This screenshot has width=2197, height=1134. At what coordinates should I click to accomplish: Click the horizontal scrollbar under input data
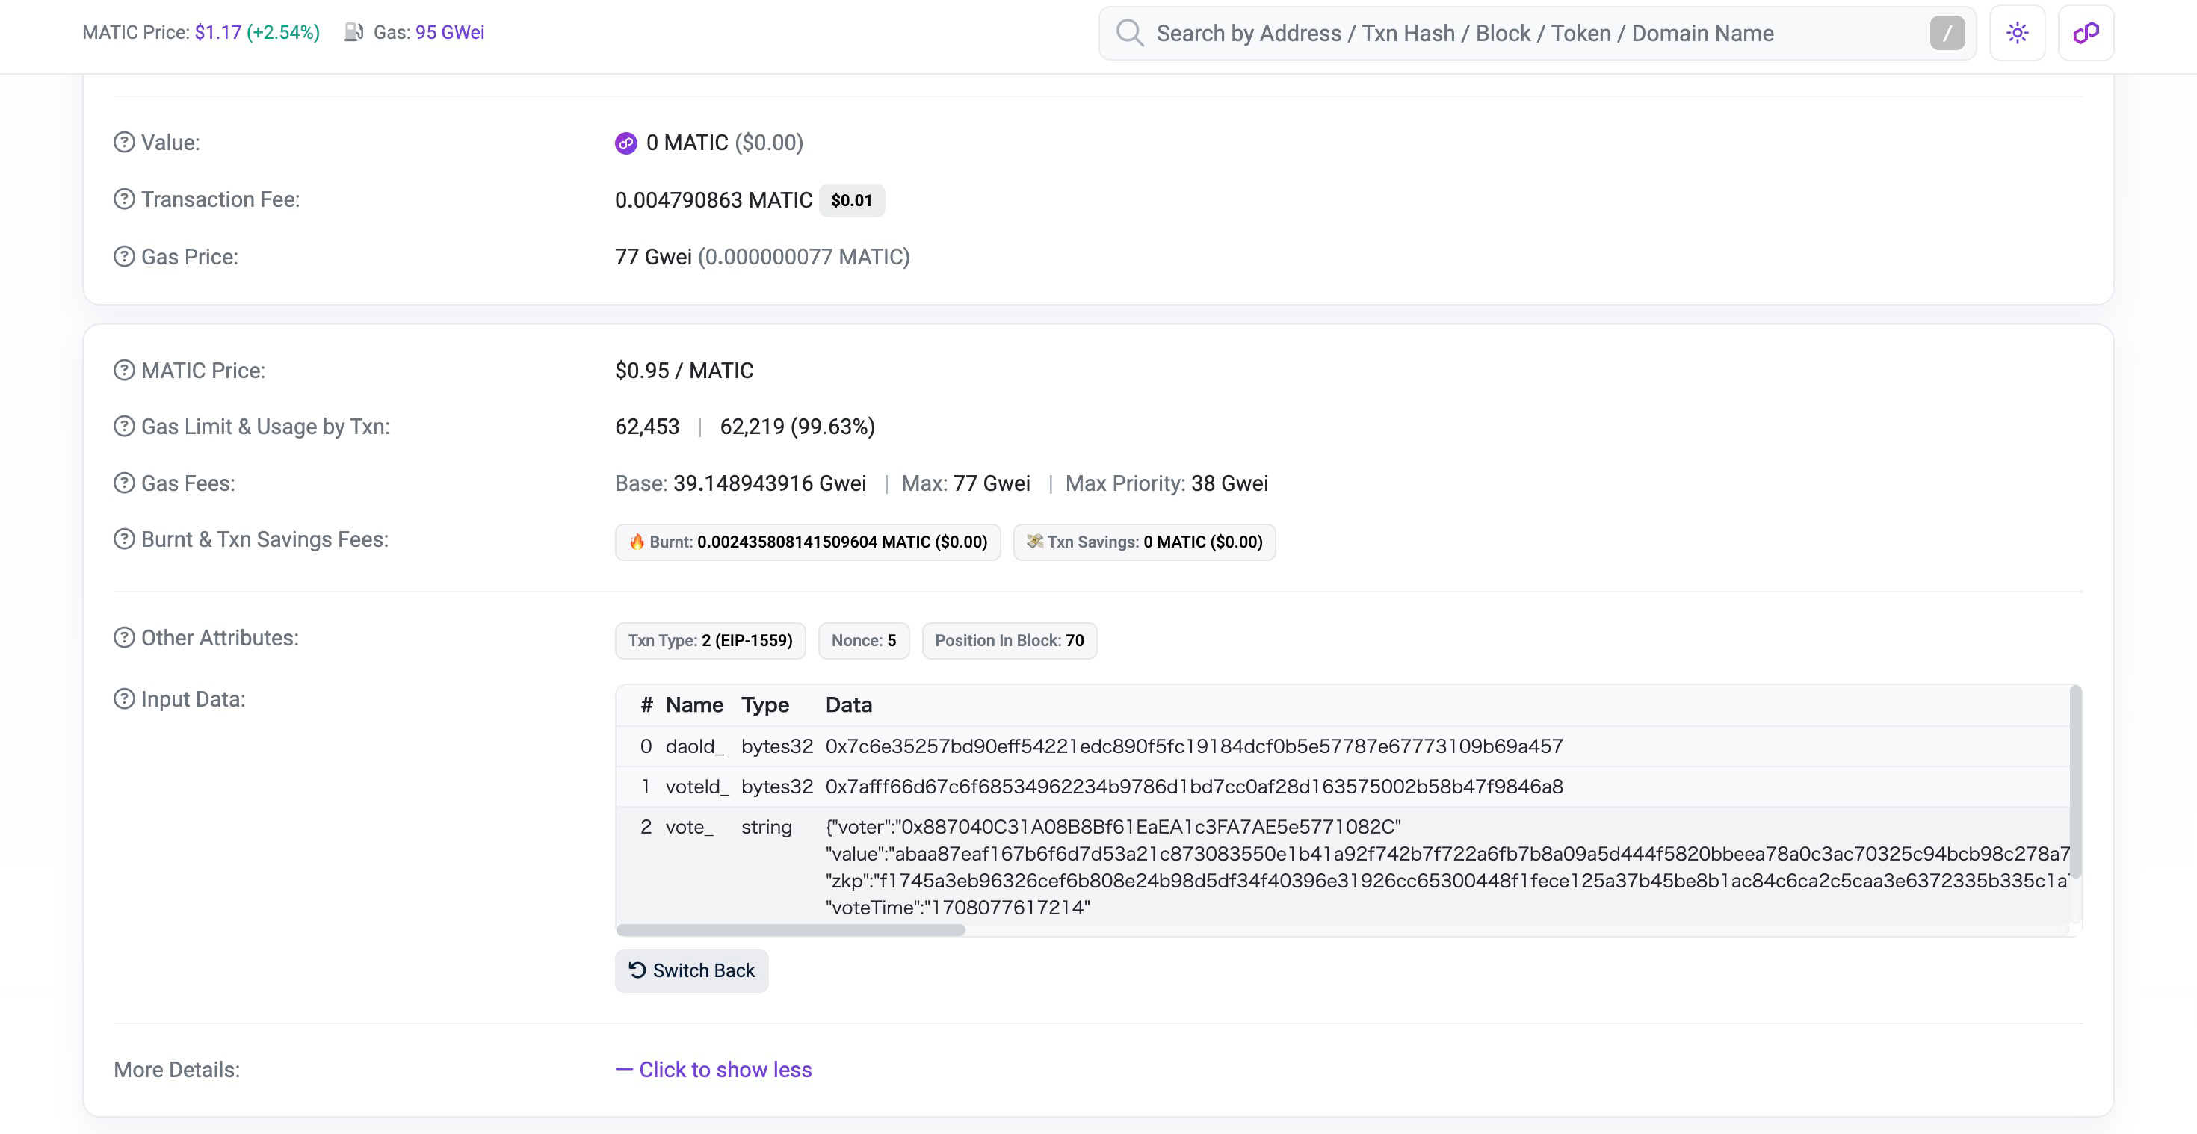[791, 929]
